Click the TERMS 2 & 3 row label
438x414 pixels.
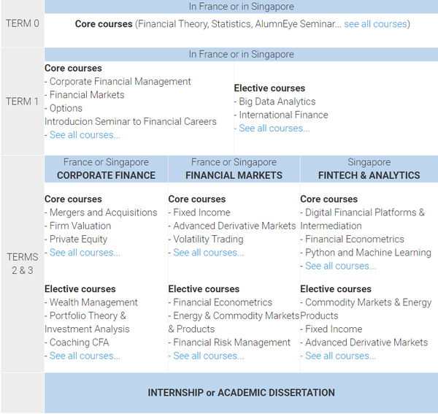pyautogui.click(x=22, y=264)
